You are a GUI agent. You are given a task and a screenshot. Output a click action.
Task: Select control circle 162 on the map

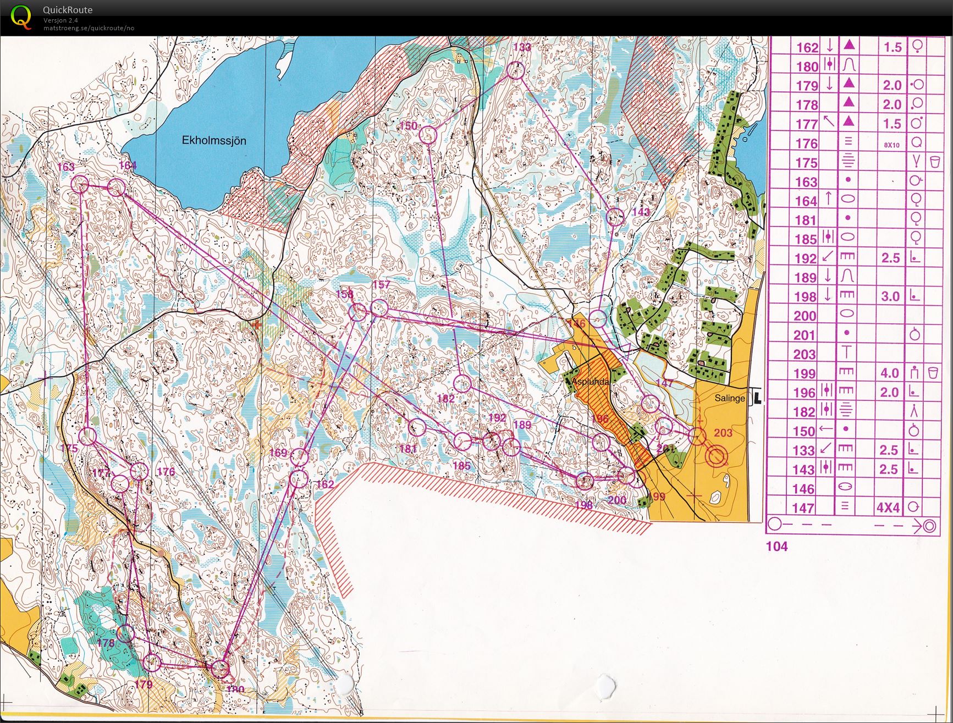pyautogui.click(x=299, y=478)
